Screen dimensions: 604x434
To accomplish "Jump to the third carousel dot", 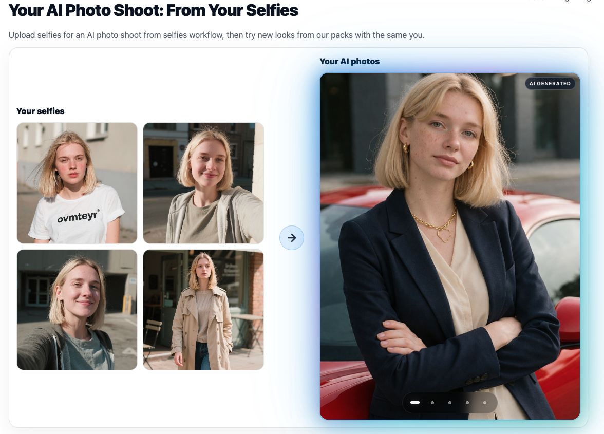I will 449,403.
